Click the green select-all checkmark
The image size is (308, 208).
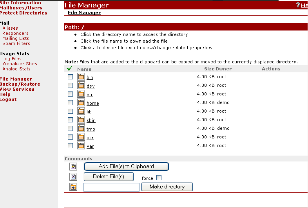click(x=70, y=69)
